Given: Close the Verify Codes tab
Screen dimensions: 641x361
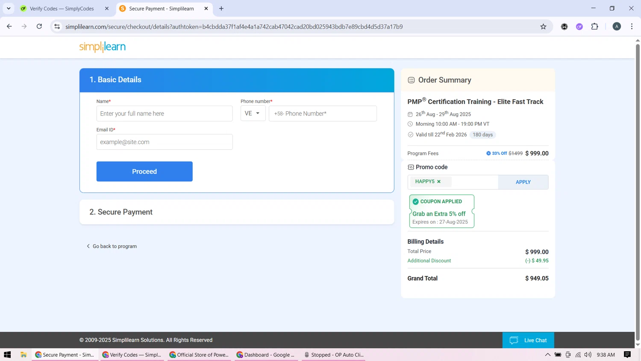Looking at the screenshot, I should click(x=107, y=9).
